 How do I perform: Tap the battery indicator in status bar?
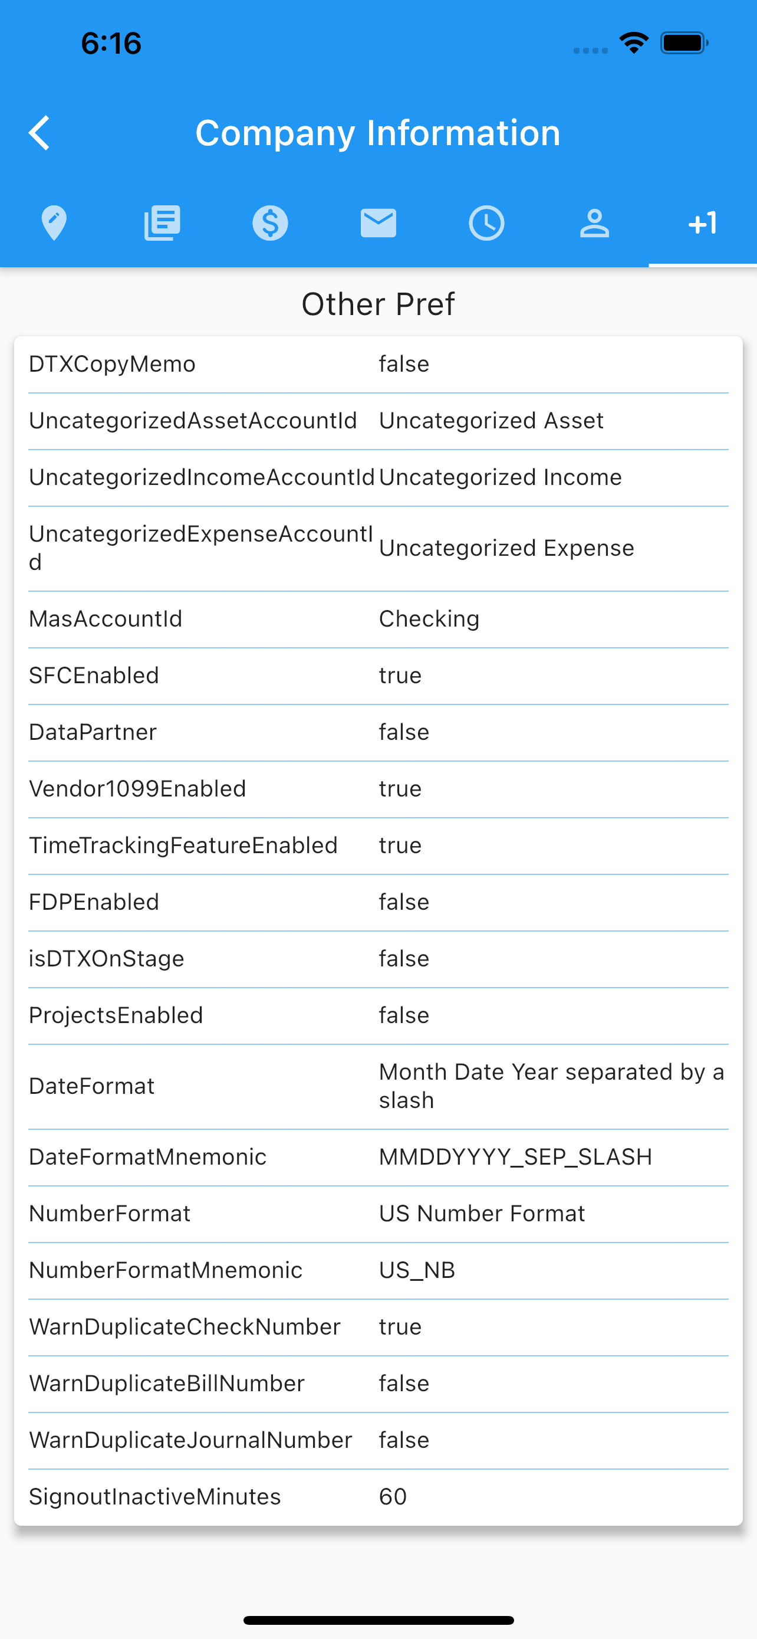[x=684, y=42]
